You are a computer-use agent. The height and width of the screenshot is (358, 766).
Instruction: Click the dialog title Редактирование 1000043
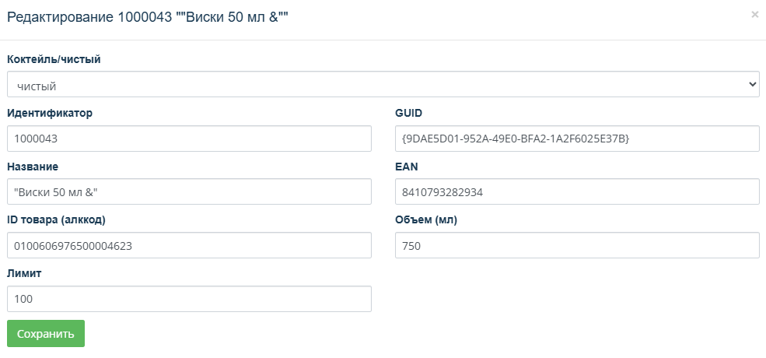pyautogui.click(x=151, y=16)
